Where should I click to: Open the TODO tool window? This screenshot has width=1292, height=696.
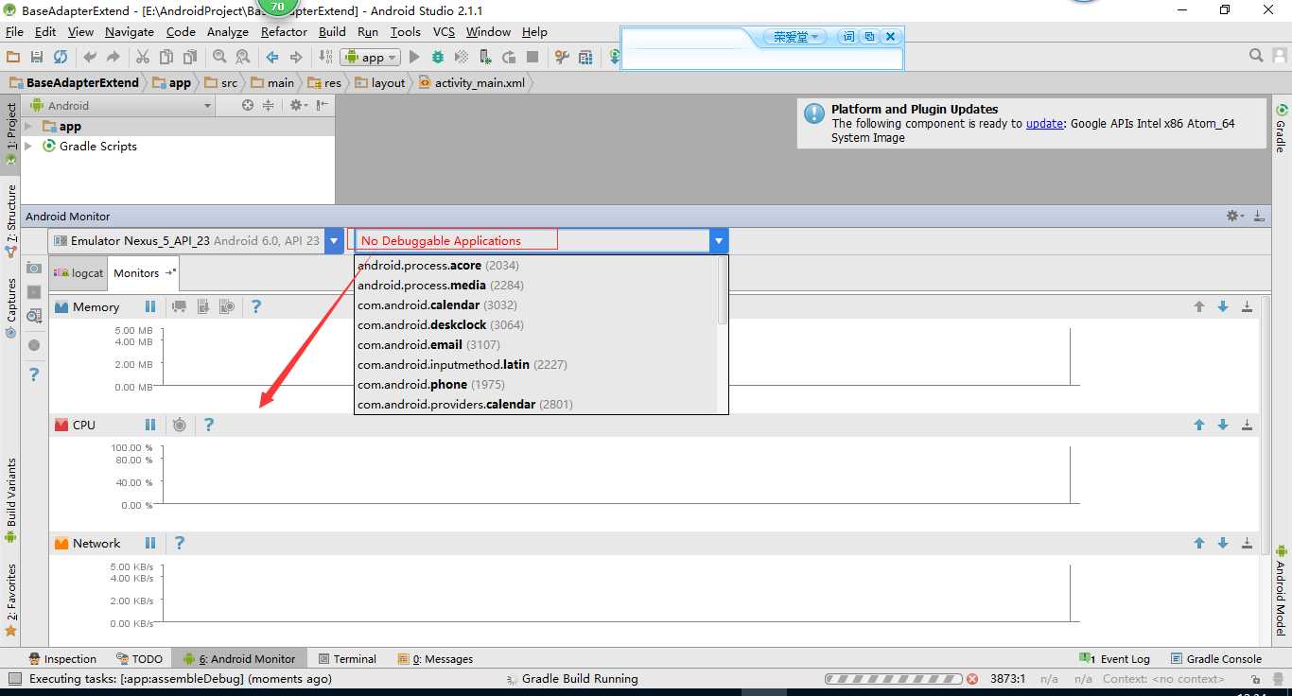tap(139, 658)
